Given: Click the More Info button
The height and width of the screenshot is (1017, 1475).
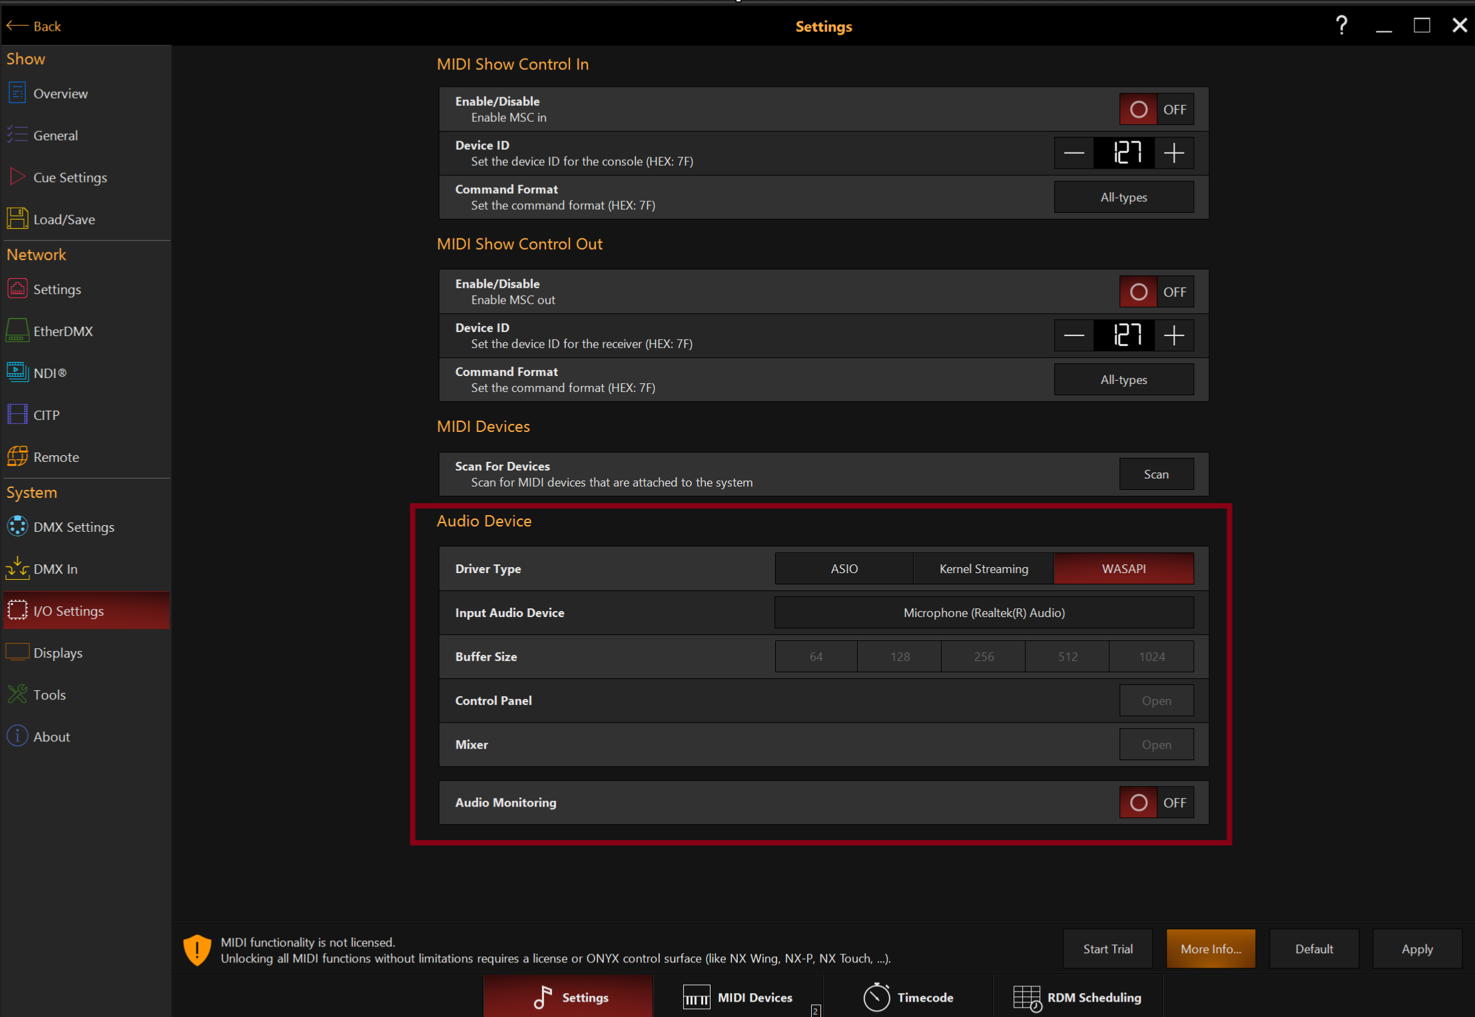Looking at the screenshot, I should 1211,948.
